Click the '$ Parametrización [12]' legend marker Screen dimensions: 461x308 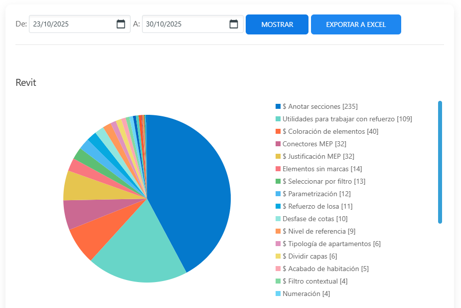point(278,194)
